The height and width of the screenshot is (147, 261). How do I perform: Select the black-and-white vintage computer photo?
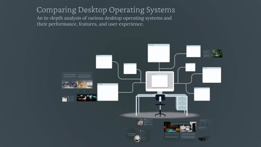pos(188,127)
